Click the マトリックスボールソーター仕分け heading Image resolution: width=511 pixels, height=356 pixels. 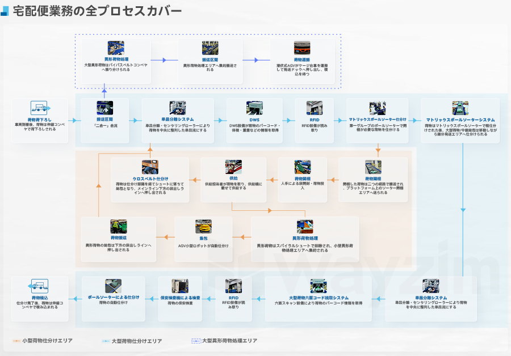[378, 120]
